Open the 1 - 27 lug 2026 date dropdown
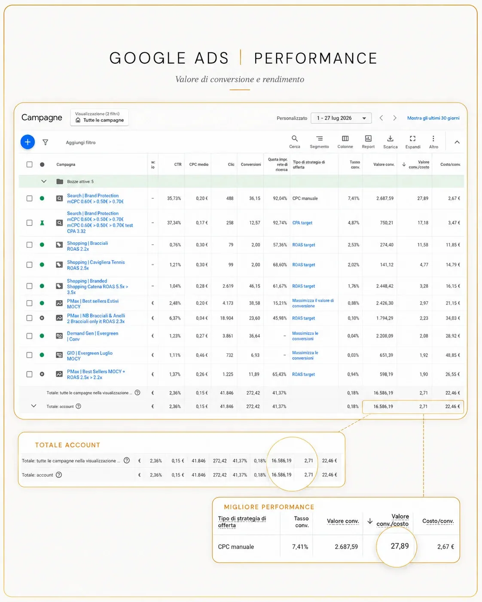This screenshot has width=482, height=602. [x=341, y=118]
